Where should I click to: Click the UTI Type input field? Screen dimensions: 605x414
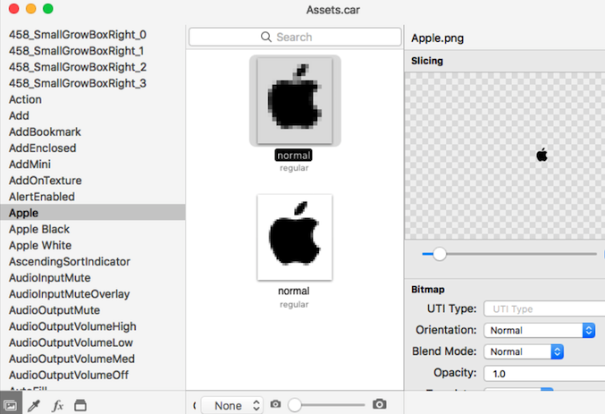click(544, 309)
